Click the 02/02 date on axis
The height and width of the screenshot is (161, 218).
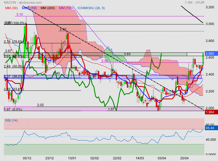pos(95,158)
